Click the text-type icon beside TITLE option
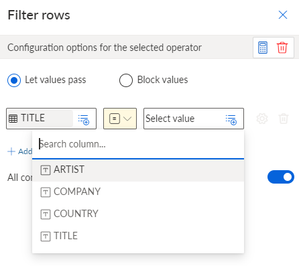The width and height of the screenshot is (299, 266). (46, 237)
